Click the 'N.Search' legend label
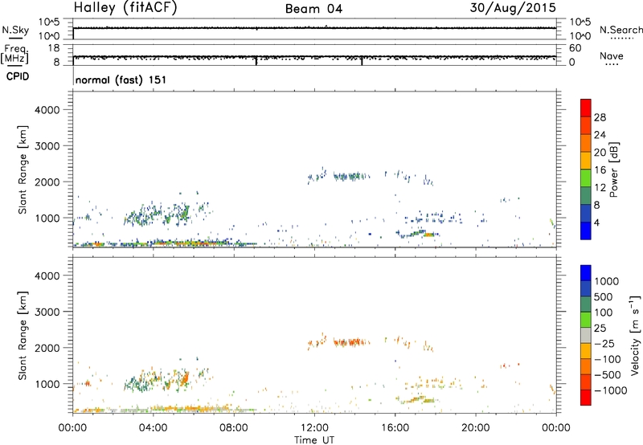Viewport: 643px width, 445px height. 620,30
